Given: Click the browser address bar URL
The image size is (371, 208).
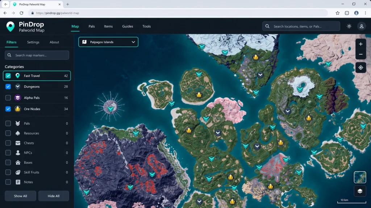Looking at the screenshot, I should (58, 13).
